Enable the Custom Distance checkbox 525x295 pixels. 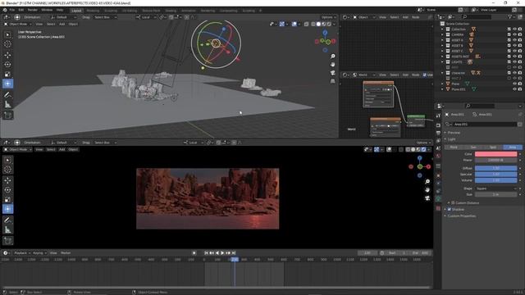[453, 202]
